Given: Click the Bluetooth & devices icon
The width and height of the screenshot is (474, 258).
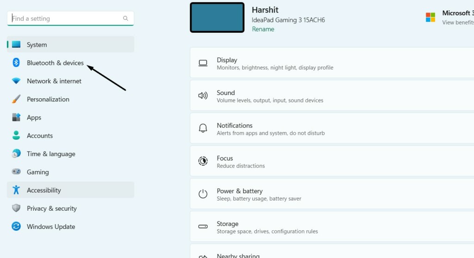Looking at the screenshot, I should pos(16,63).
